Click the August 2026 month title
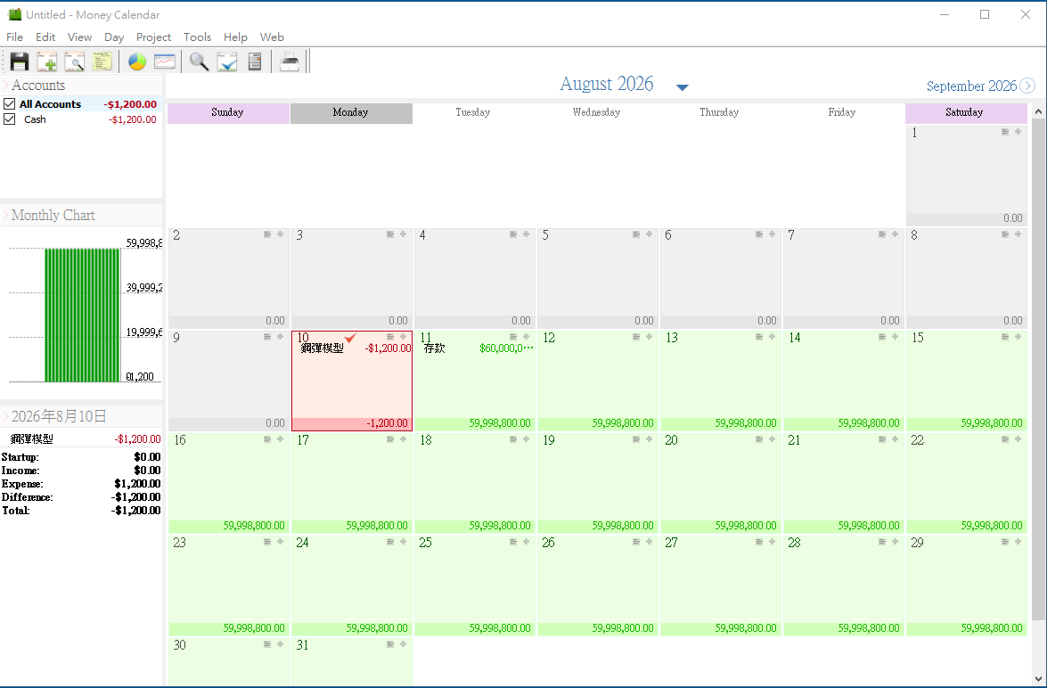Image resolution: width=1047 pixels, height=688 pixels. click(x=606, y=84)
